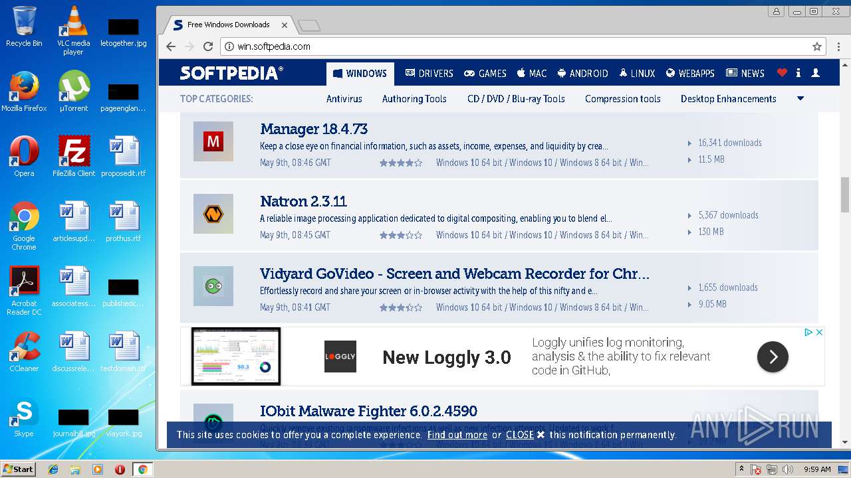Click the Loggly ad arrow button

pyautogui.click(x=773, y=357)
